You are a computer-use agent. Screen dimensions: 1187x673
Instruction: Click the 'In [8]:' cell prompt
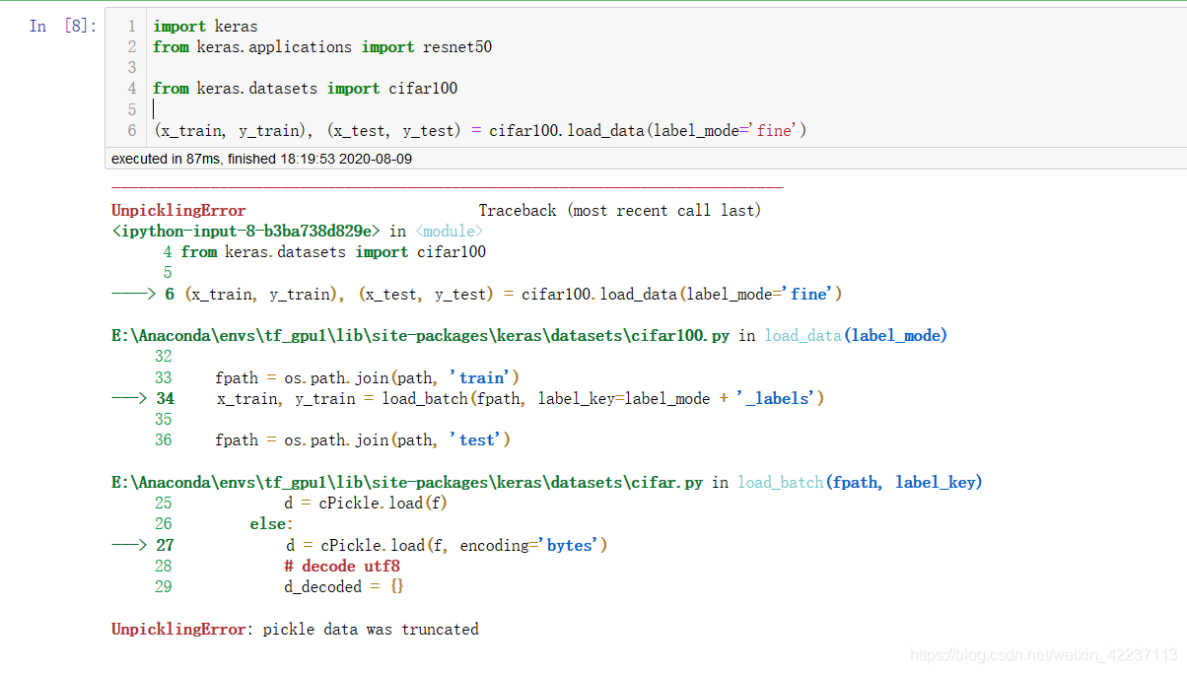pos(63,27)
